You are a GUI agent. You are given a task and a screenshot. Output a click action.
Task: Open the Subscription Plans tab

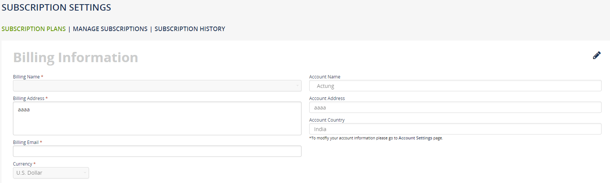(x=33, y=29)
